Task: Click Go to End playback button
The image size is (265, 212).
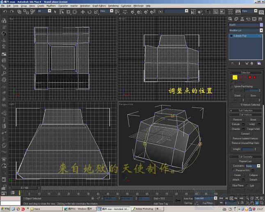Action: point(241,198)
